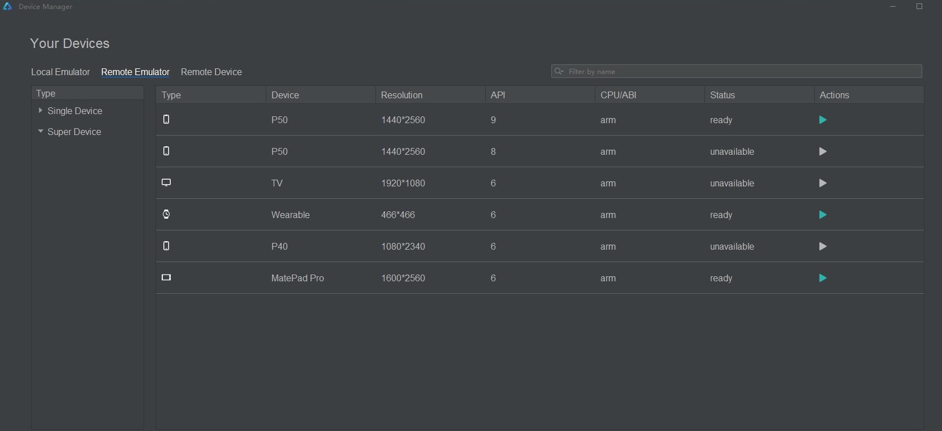Viewport: 942px width, 431px height.
Task: Select the phone type icon for P40
Action: 166,246
